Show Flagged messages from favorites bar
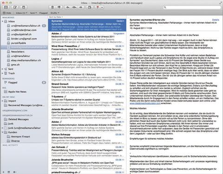Screen dimensions: 223x174 (43, 13)
